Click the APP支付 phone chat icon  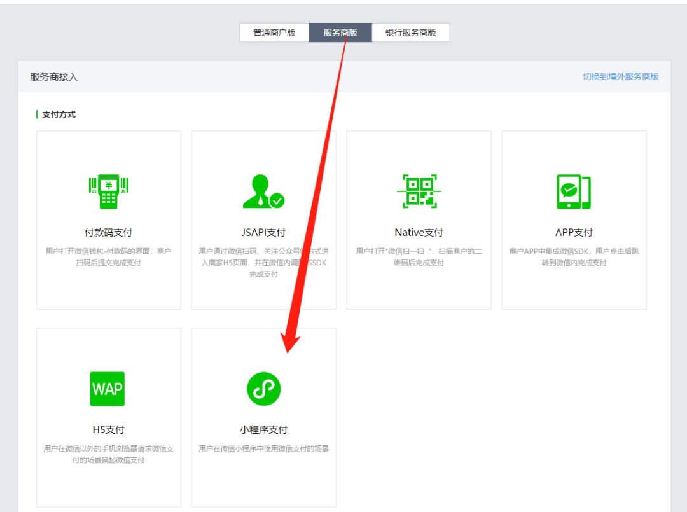click(x=574, y=191)
